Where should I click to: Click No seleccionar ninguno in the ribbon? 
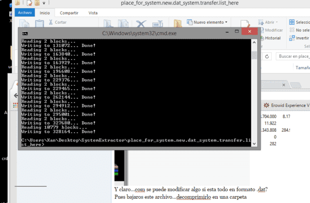tap(299, 30)
